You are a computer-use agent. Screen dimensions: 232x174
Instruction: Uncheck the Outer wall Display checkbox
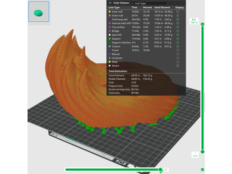point(178,15)
